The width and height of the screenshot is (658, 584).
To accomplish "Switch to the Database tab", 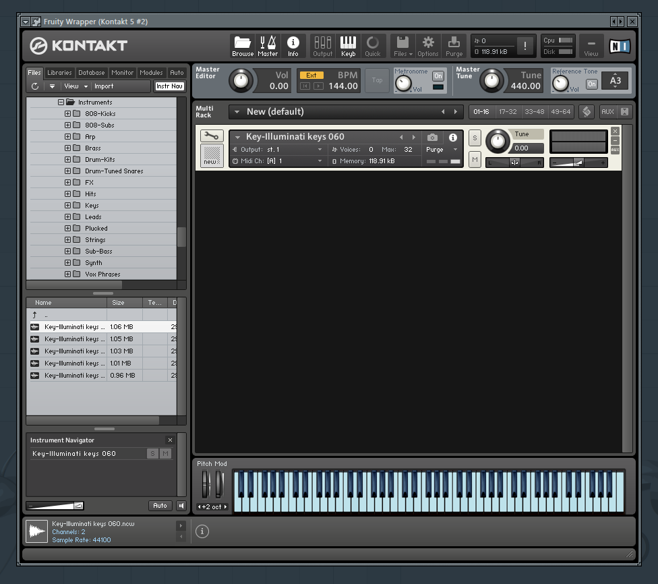I will pos(92,73).
